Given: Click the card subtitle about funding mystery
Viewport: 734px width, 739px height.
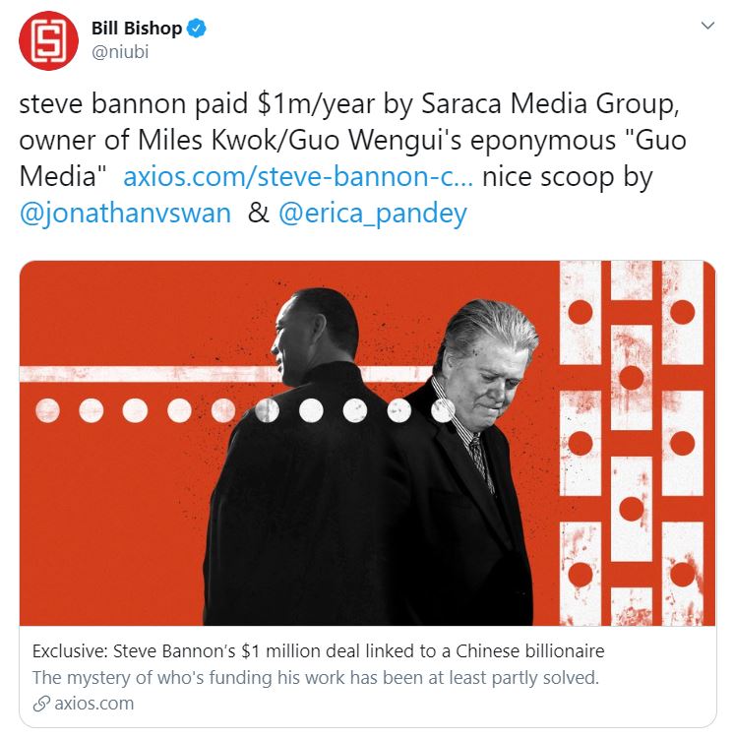Looking at the screenshot, I should [x=316, y=678].
